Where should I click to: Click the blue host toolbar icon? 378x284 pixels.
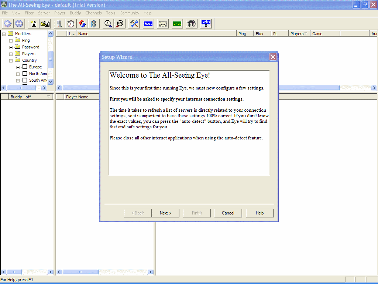(x=148, y=24)
